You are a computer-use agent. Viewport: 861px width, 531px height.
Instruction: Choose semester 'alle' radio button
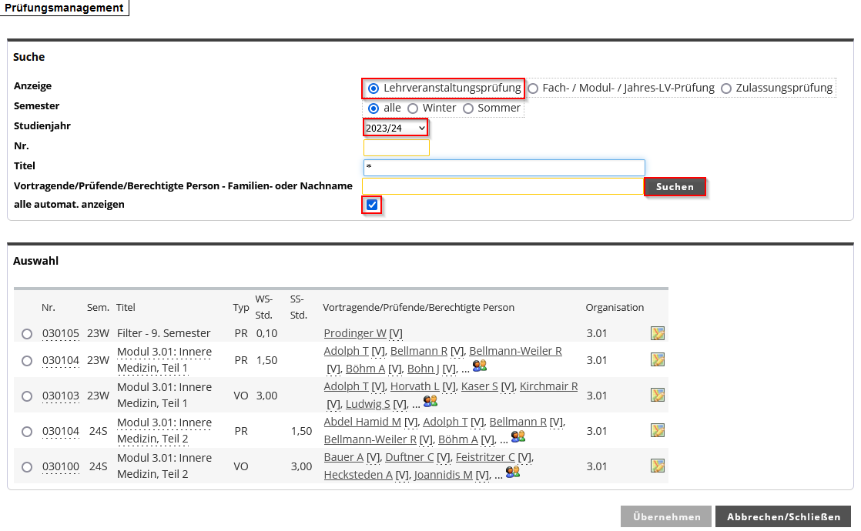pyautogui.click(x=374, y=109)
